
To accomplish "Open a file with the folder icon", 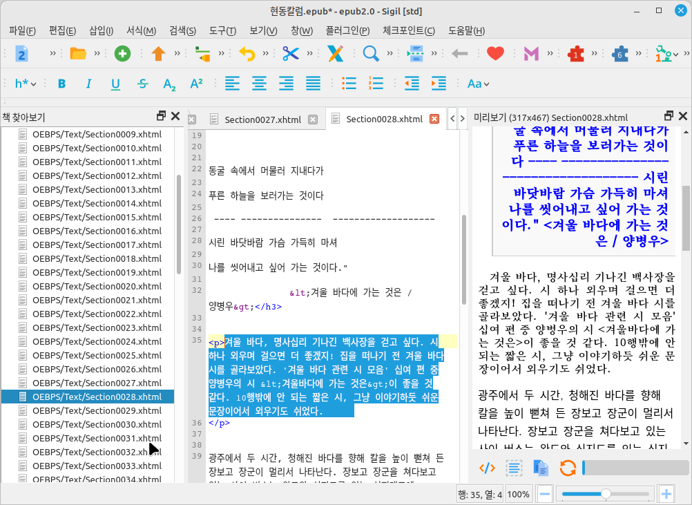I will click(x=78, y=54).
